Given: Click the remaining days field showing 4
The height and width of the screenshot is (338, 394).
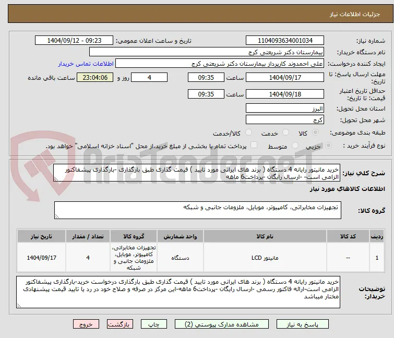Looking at the screenshot, I should point(149,77).
